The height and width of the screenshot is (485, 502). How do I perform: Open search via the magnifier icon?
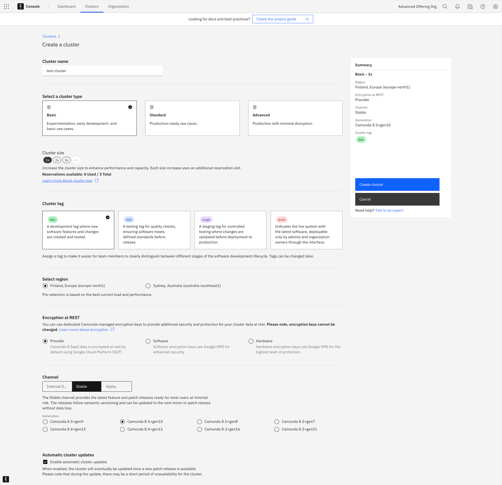tap(445, 6)
